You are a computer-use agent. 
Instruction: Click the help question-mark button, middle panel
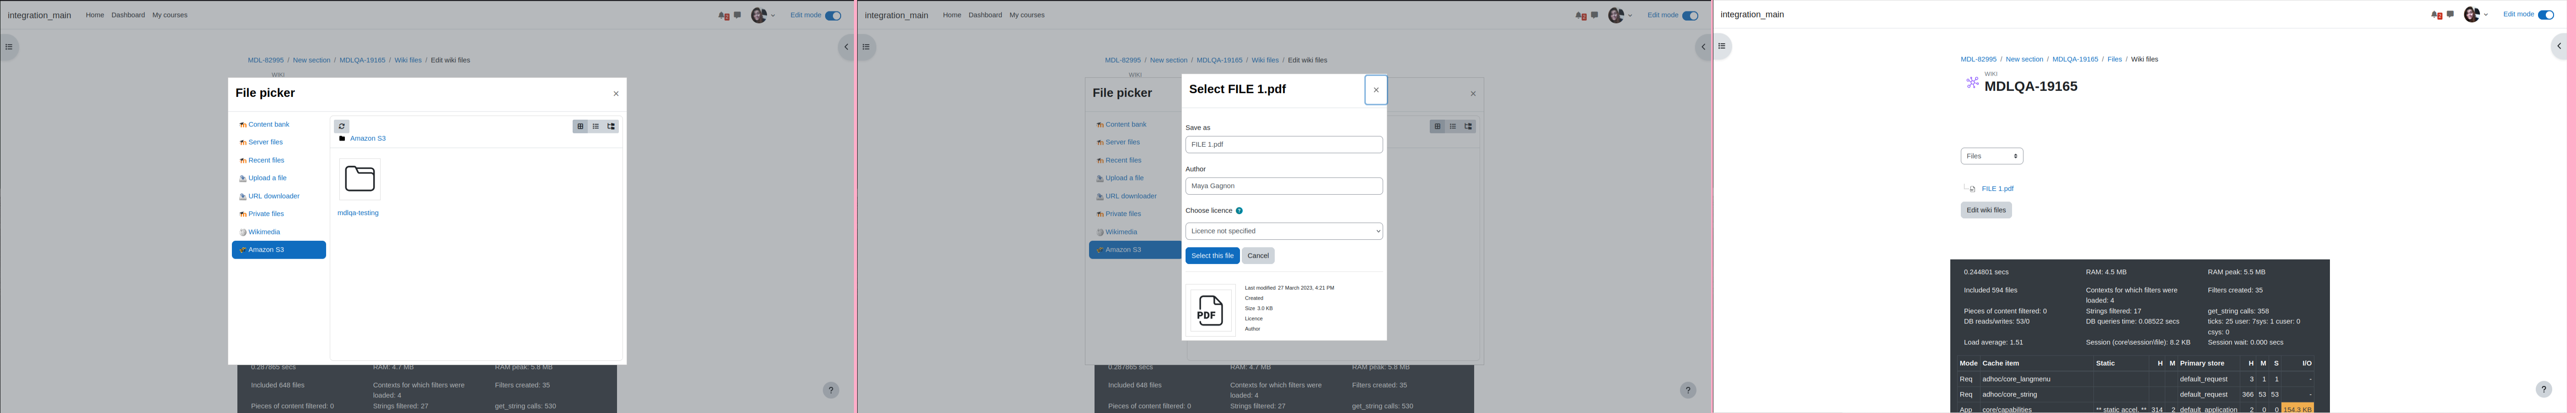coord(1688,390)
